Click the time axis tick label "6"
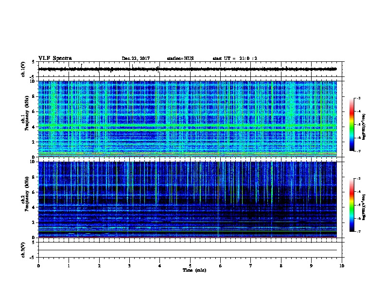 221,266
